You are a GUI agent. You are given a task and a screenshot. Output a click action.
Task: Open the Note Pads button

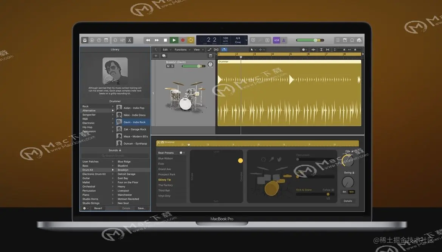pos(345,40)
